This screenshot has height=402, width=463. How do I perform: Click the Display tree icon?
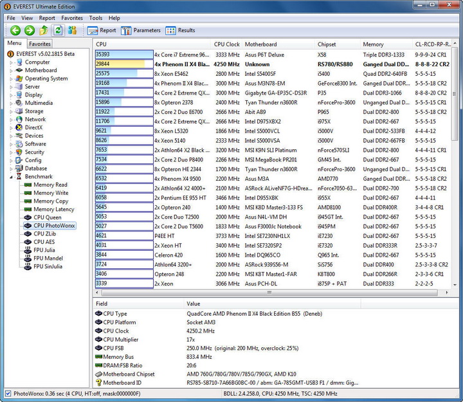pos(19,95)
